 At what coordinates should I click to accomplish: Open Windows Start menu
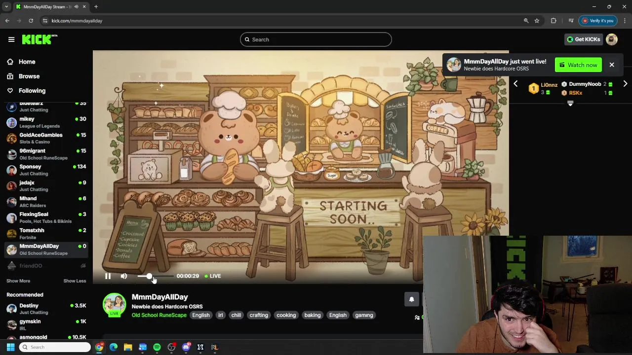coord(10,347)
